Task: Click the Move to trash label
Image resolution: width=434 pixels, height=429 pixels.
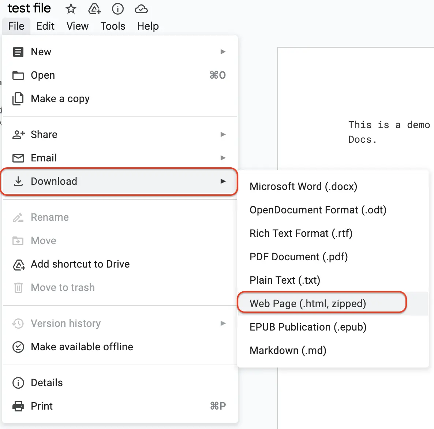Action: click(x=63, y=288)
